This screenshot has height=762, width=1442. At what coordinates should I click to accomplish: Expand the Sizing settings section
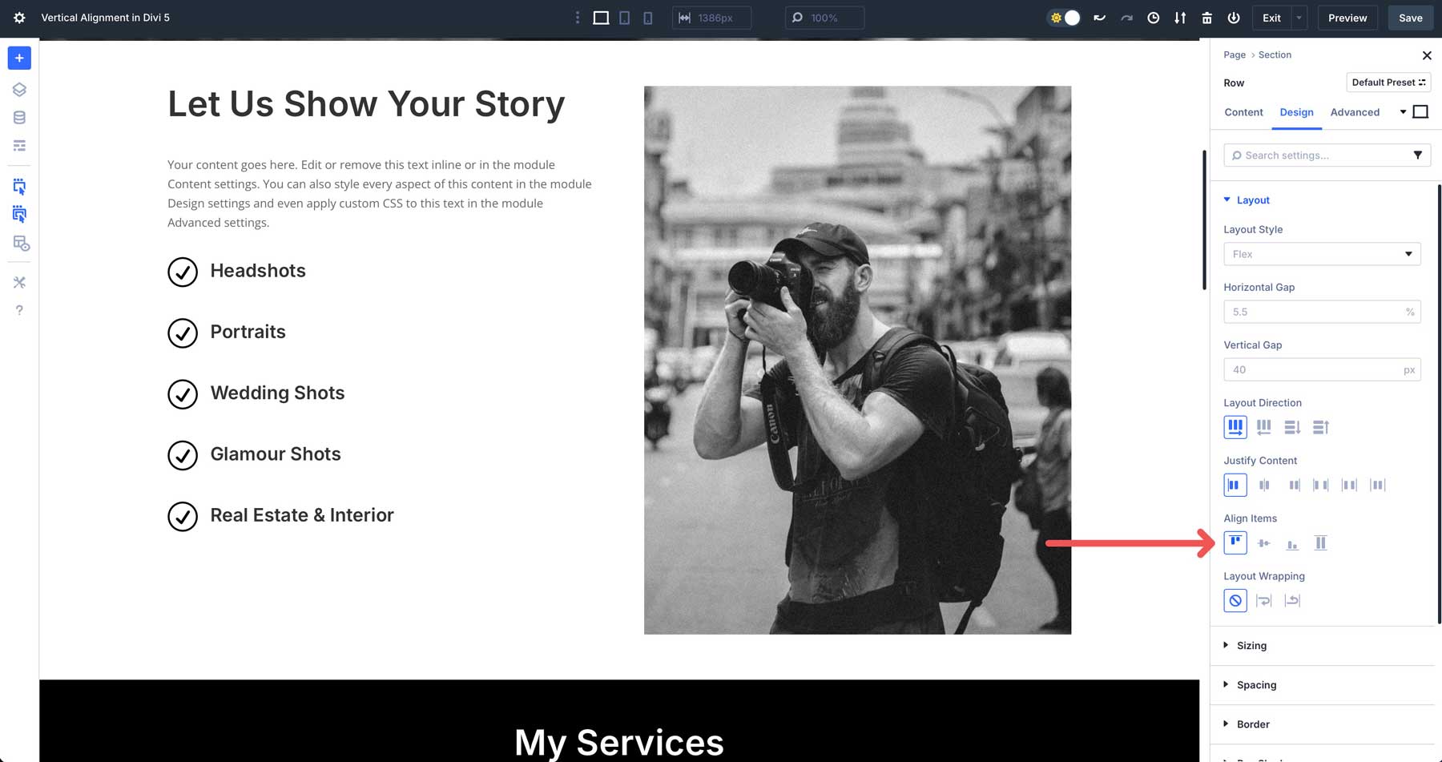pos(1251,645)
